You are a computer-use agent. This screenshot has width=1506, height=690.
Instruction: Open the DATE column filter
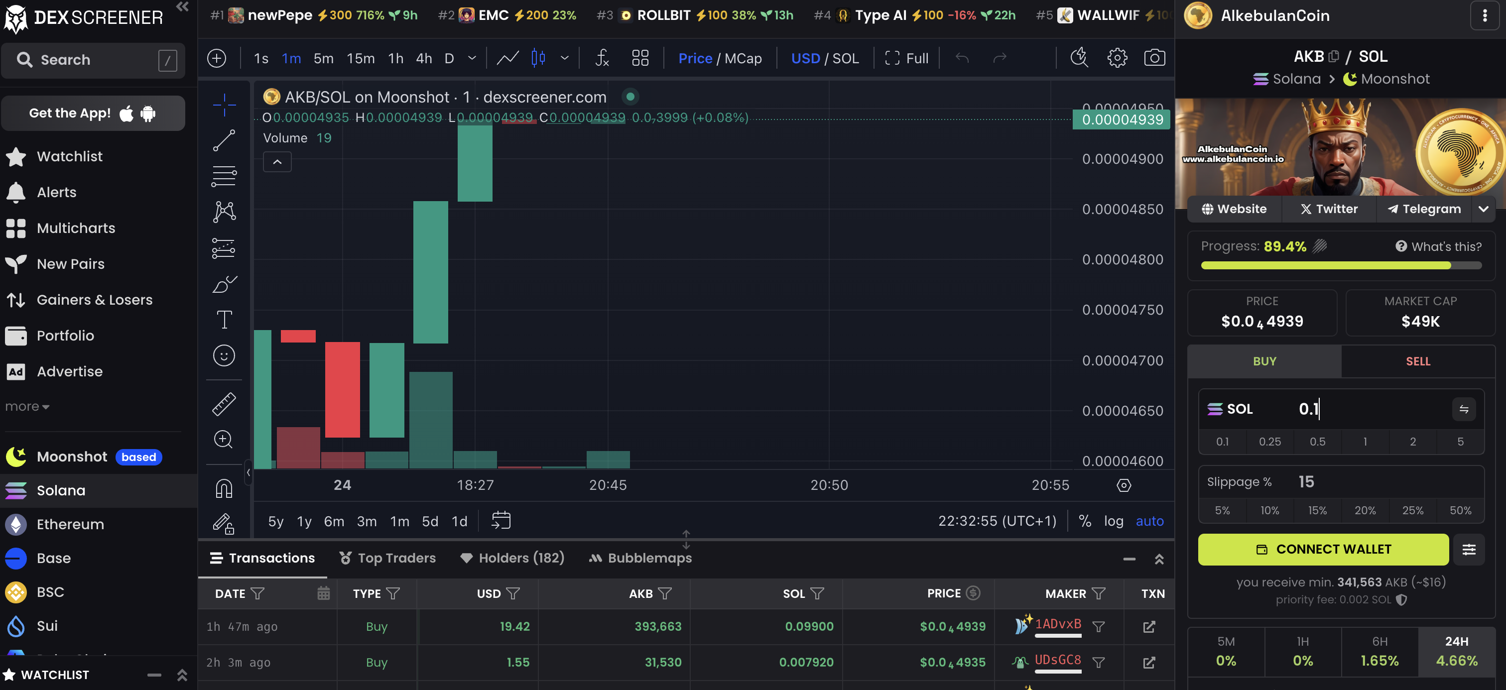click(x=257, y=593)
